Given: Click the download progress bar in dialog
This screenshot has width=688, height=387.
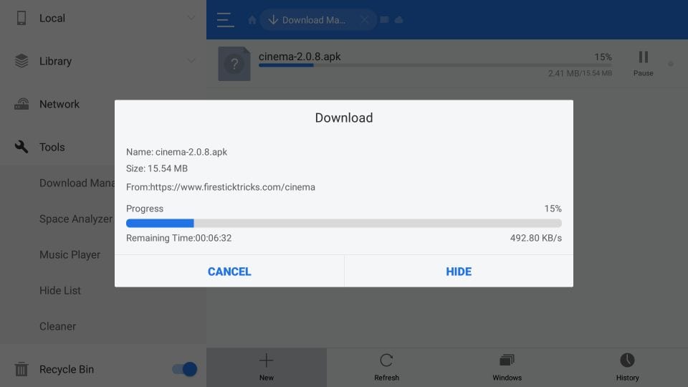Looking at the screenshot, I should coord(343,223).
